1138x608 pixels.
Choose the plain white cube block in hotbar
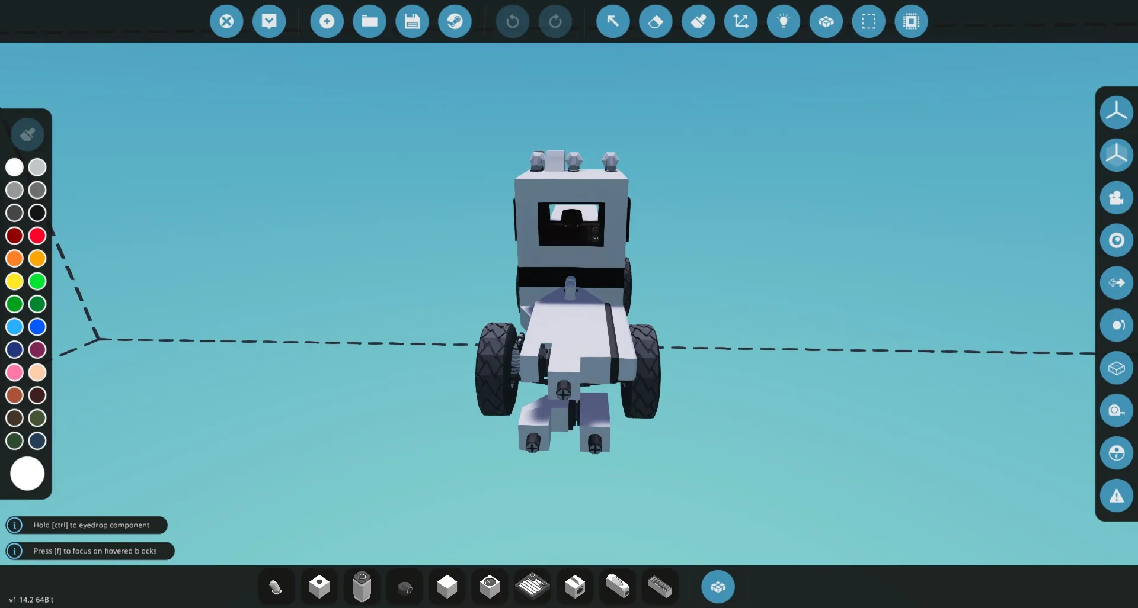447,587
